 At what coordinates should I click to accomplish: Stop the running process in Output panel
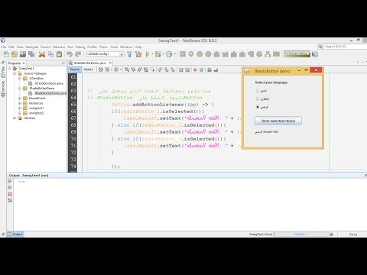coord(10,194)
